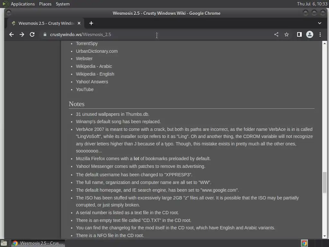Click the clock showing Thu Jul 6

pyautogui.click(x=312, y=4)
